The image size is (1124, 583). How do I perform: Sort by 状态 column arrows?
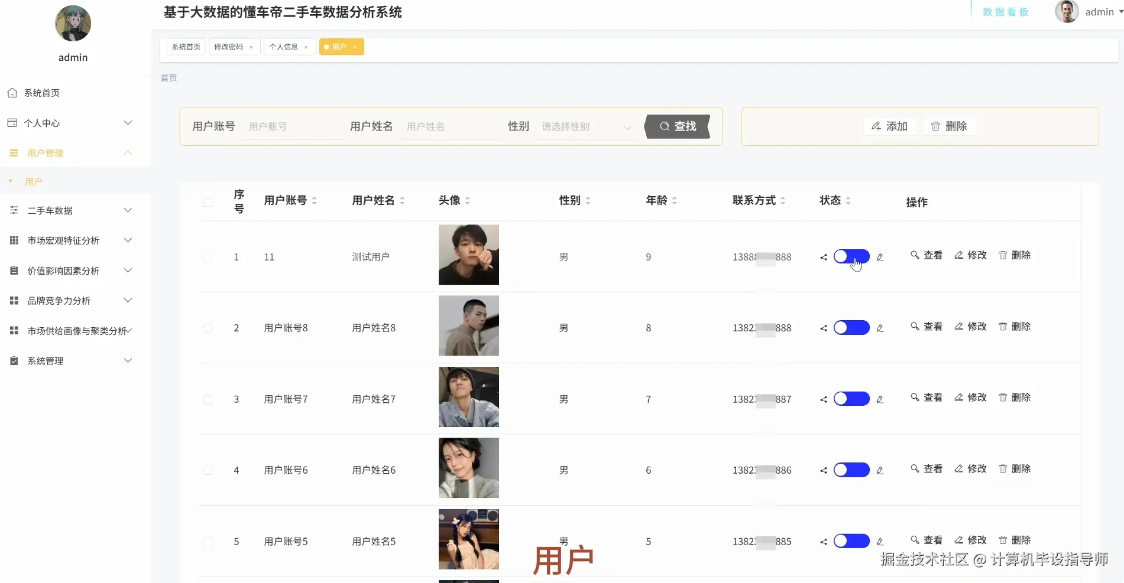(848, 201)
